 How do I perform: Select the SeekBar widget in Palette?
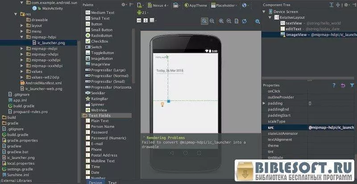[98, 93]
